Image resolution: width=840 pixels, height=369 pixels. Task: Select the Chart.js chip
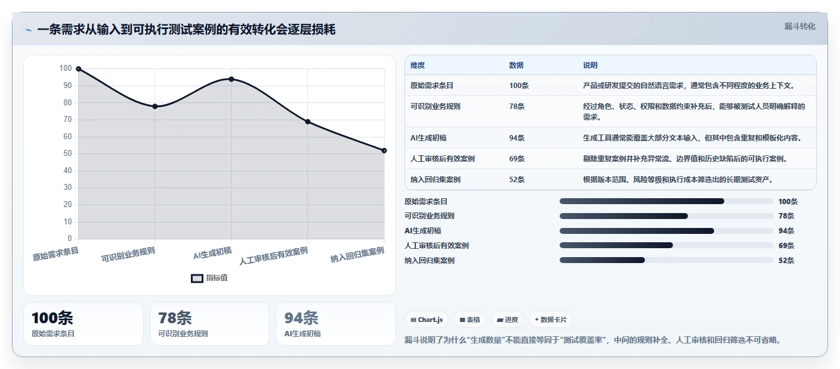427,320
